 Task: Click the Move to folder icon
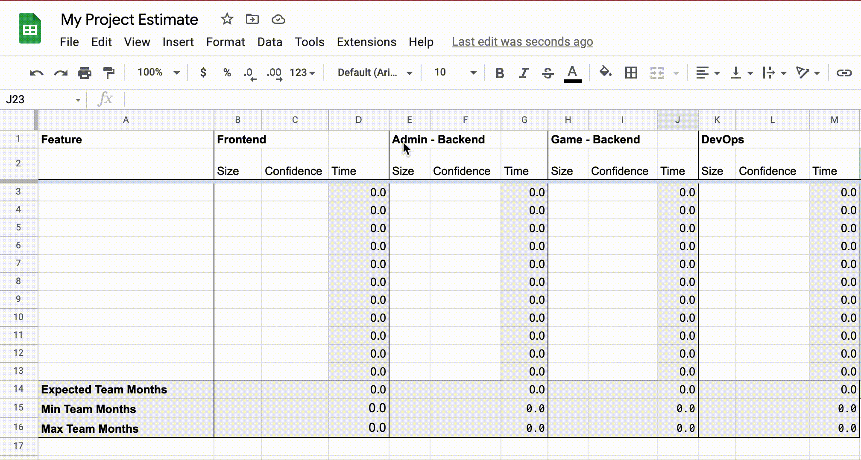tap(252, 19)
